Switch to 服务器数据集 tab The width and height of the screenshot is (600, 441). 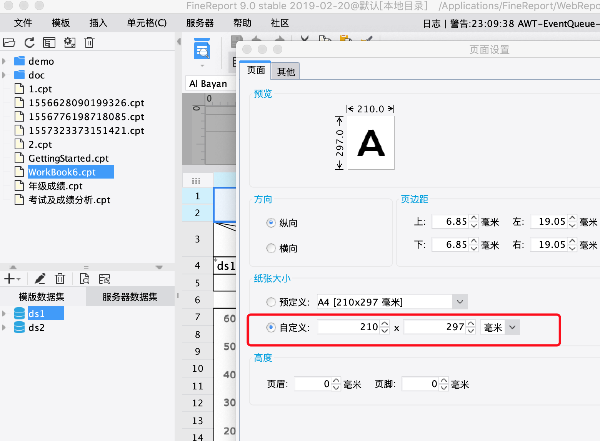click(x=130, y=297)
